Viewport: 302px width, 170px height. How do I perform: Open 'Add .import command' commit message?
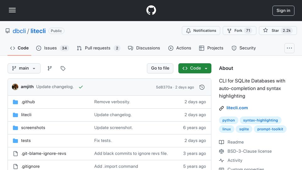116,166
